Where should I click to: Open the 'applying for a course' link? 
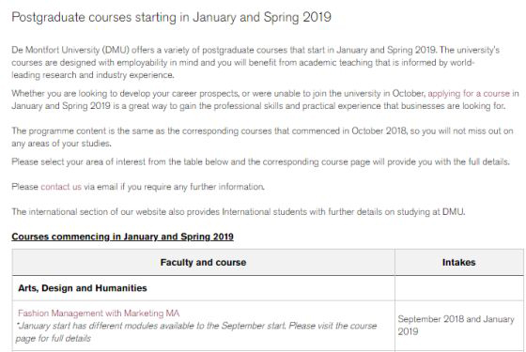tap(469, 94)
